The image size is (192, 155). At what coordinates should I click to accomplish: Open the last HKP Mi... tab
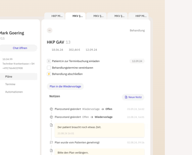(138, 16)
